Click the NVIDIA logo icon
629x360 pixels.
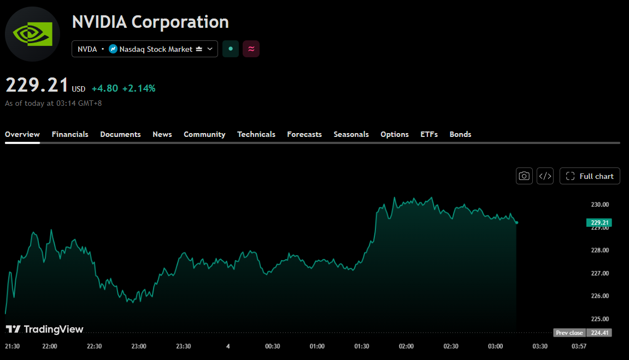pos(32,34)
